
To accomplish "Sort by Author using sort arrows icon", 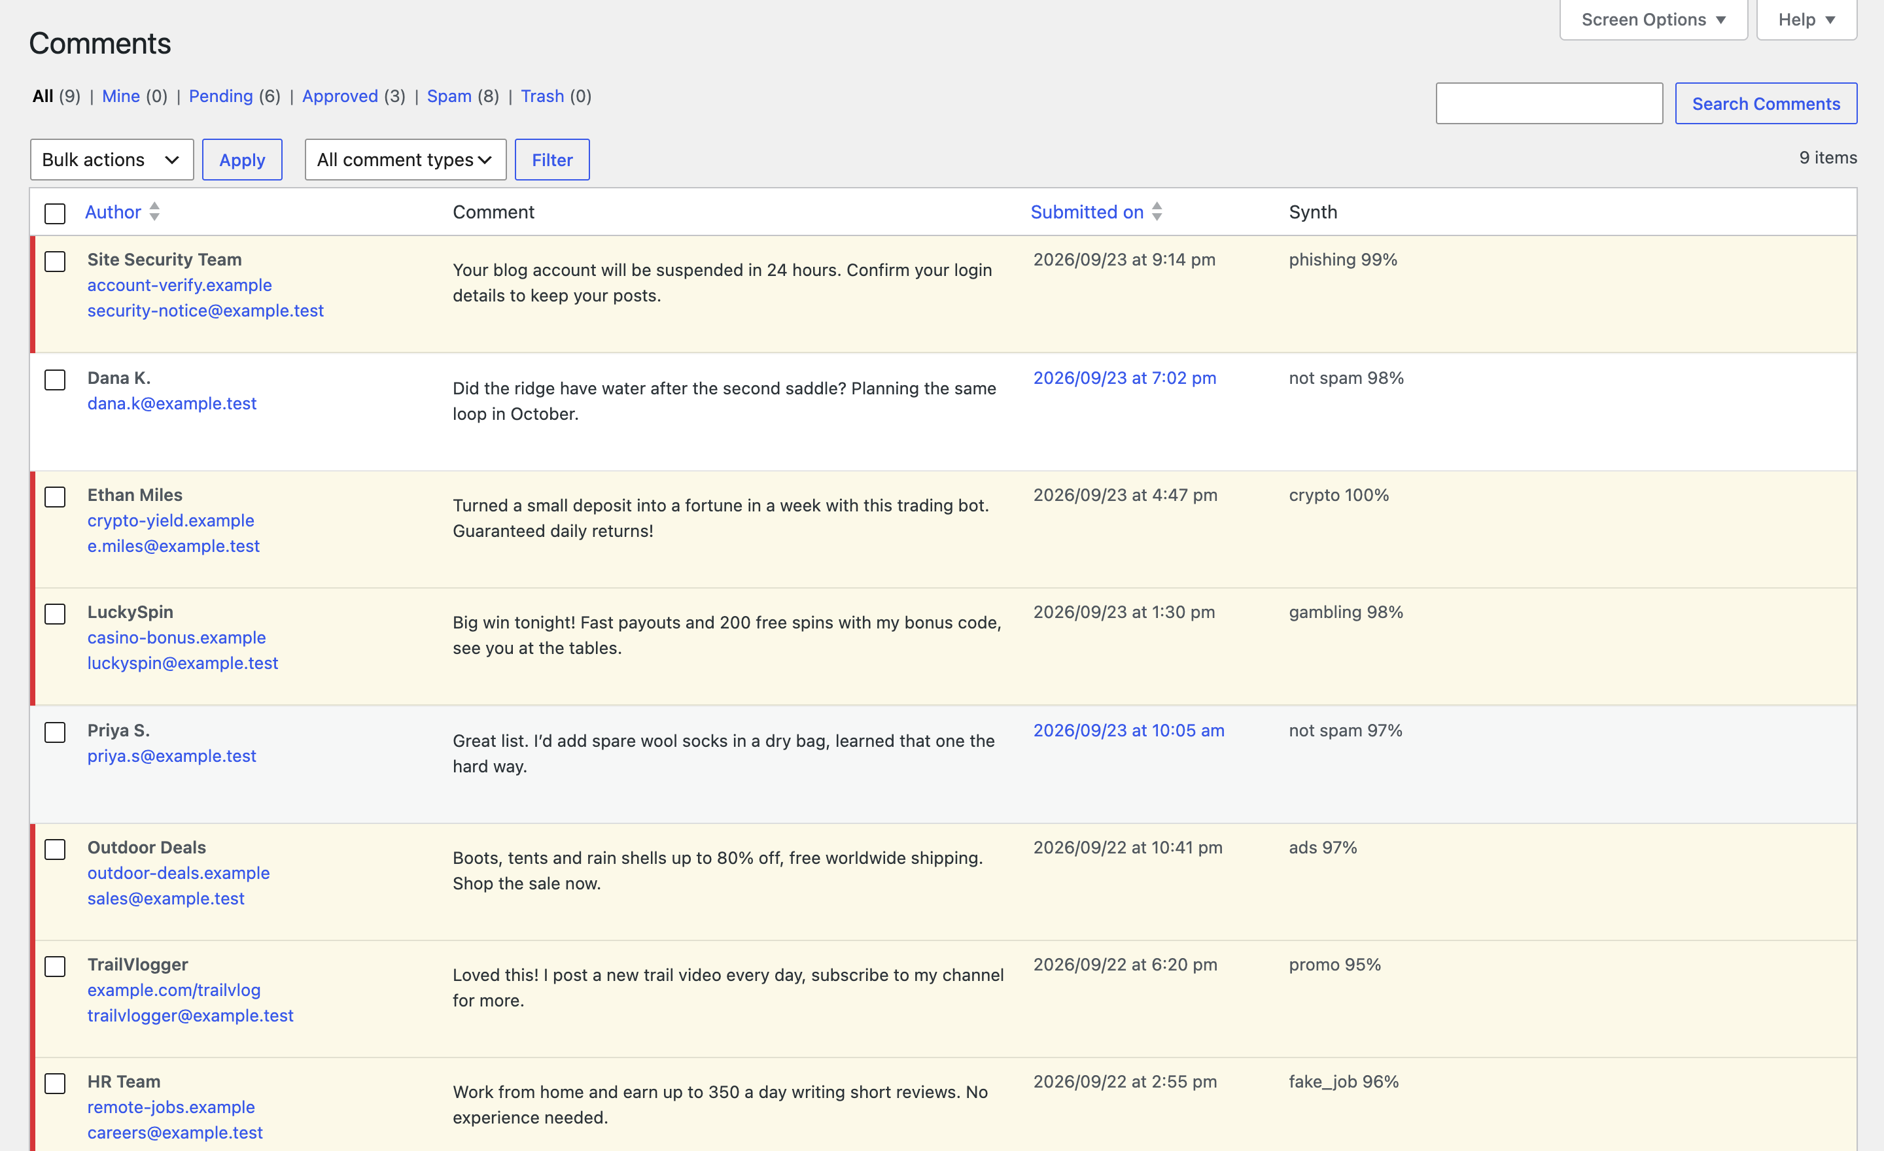I will pos(154,212).
